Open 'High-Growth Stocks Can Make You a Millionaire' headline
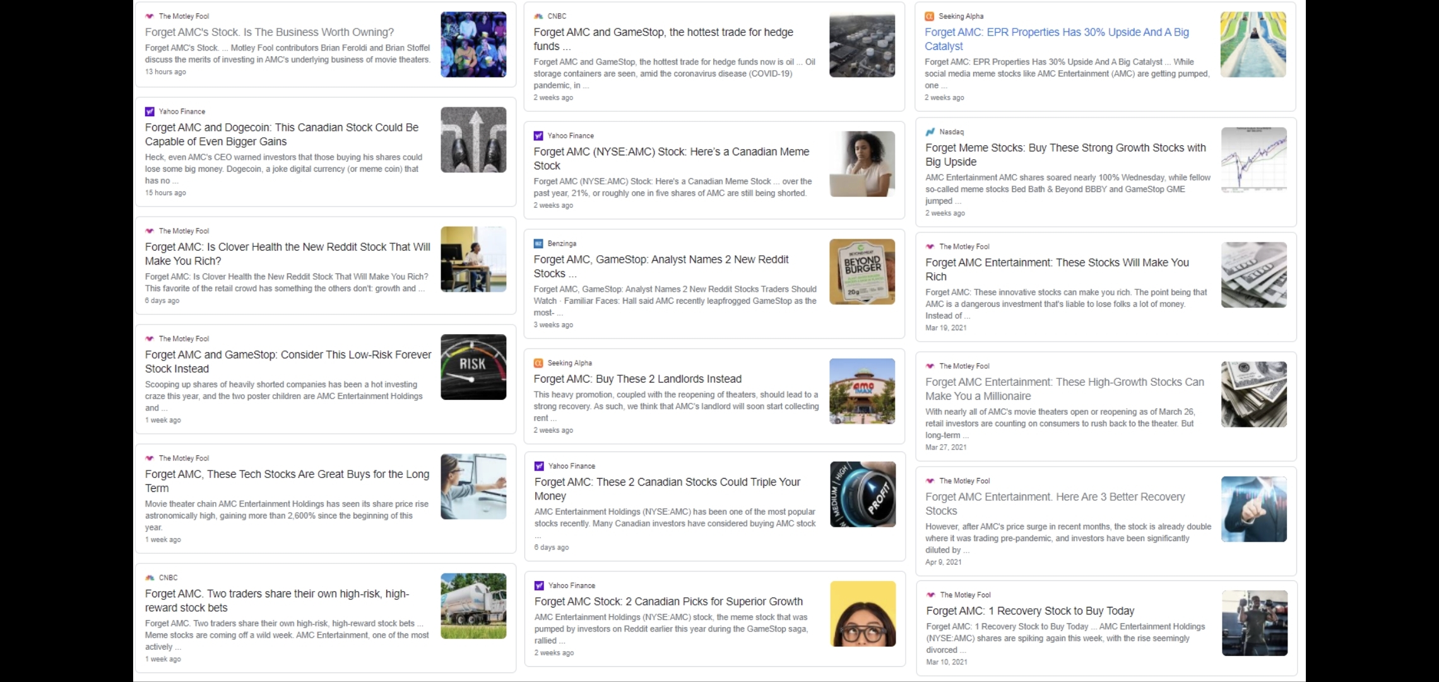 1065,389
